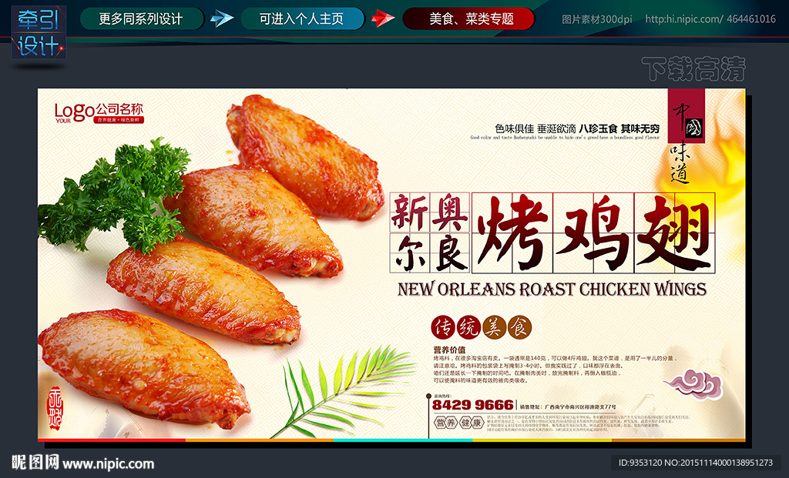Open the 可进入个人主页 button

click(302, 19)
